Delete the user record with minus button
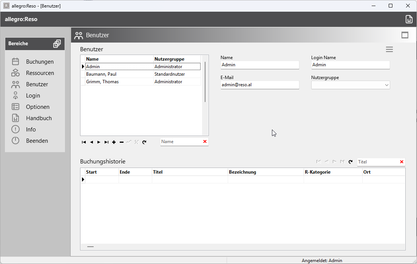The width and height of the screenshot is (417, 264). click(x=122, y=142)
